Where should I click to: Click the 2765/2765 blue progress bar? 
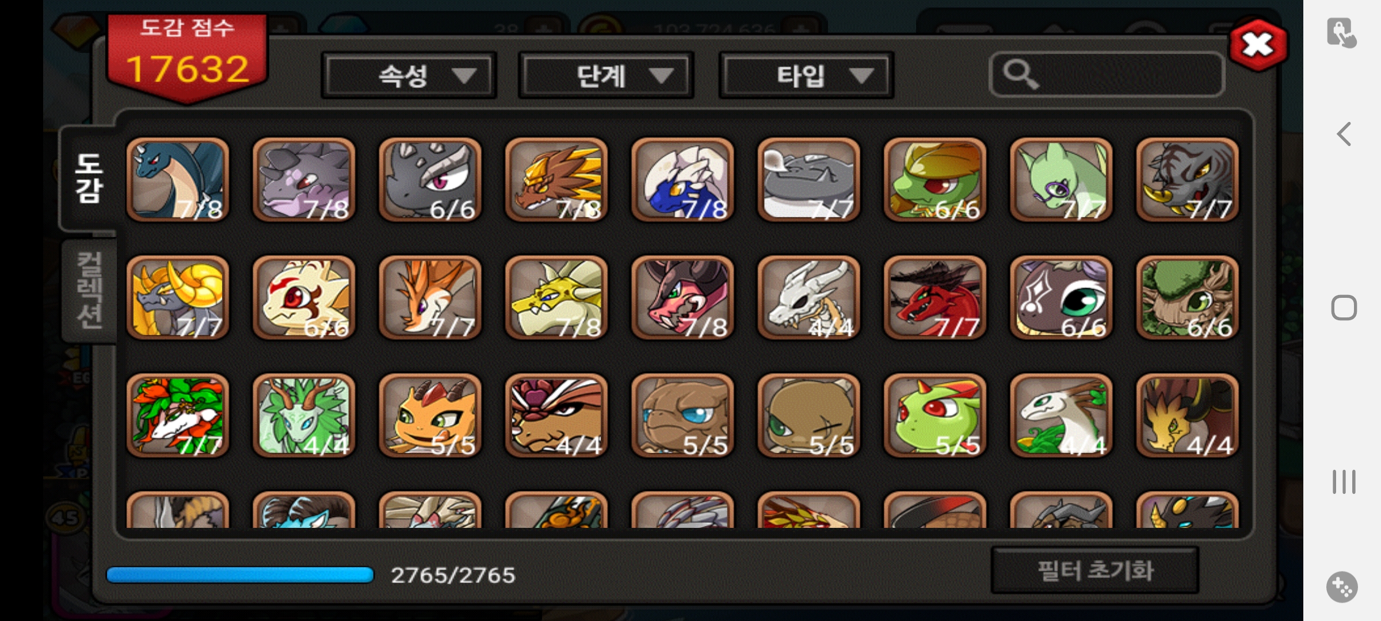coord(240,575)
